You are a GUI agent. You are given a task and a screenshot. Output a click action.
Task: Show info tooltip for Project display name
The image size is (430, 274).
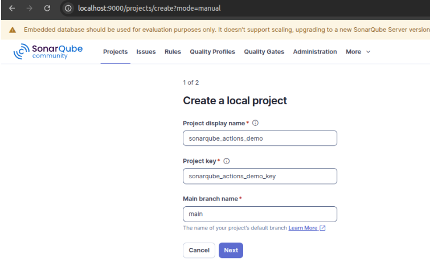[x=255, y=123]
